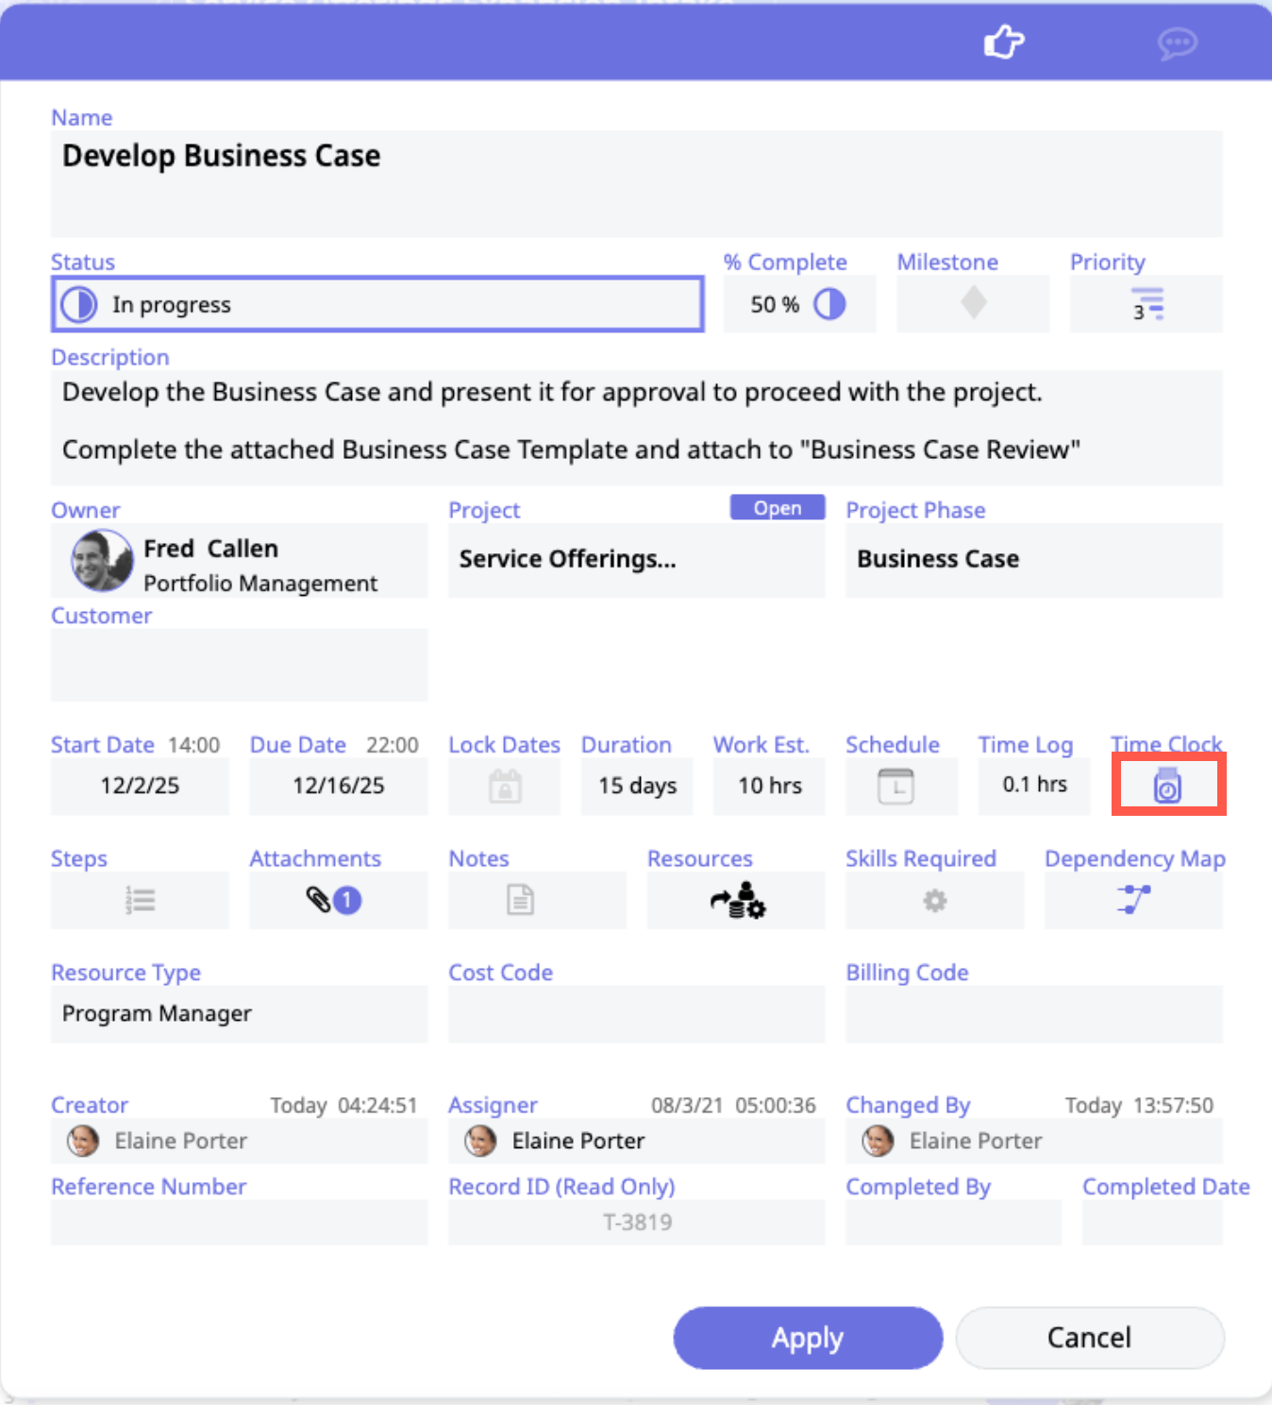Screen dimensions: 1272x1405
Task: Click the Start Date field 12/2/25
Action: click(x=140, y=786)
